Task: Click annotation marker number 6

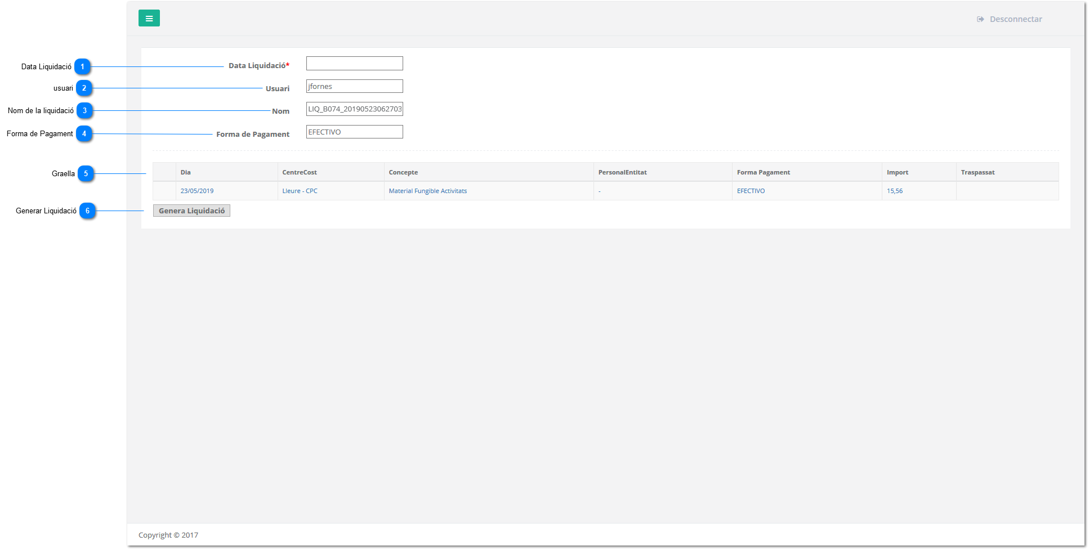Action: [x=87, y=211]
